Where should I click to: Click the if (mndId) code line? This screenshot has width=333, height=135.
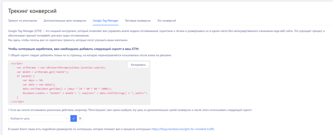[25, 76]
